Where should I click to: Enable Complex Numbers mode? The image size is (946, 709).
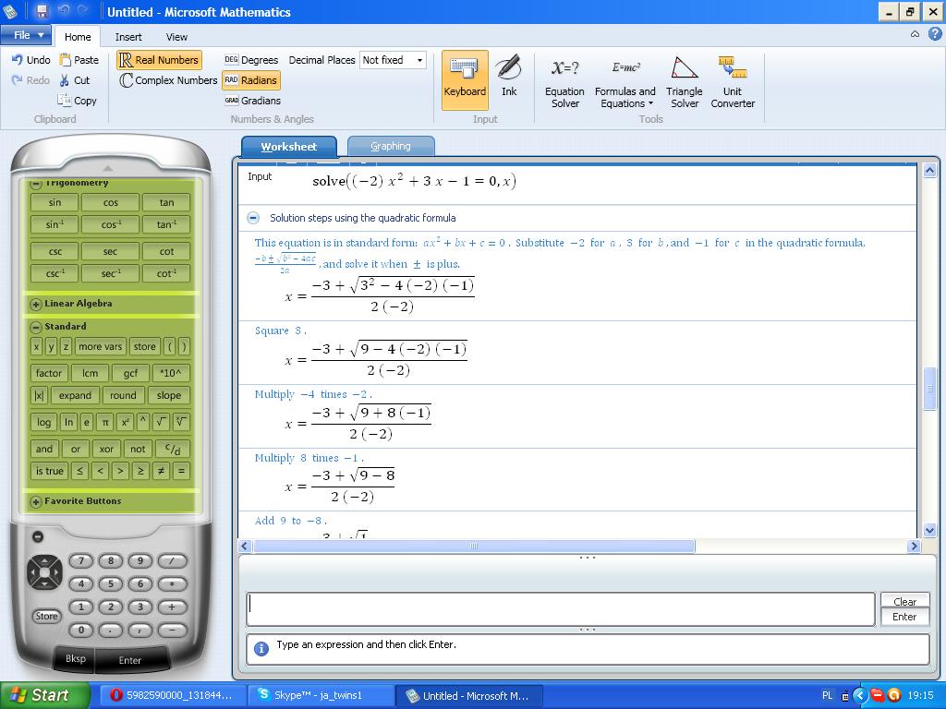pyautogui.click(x=168, y=80)
